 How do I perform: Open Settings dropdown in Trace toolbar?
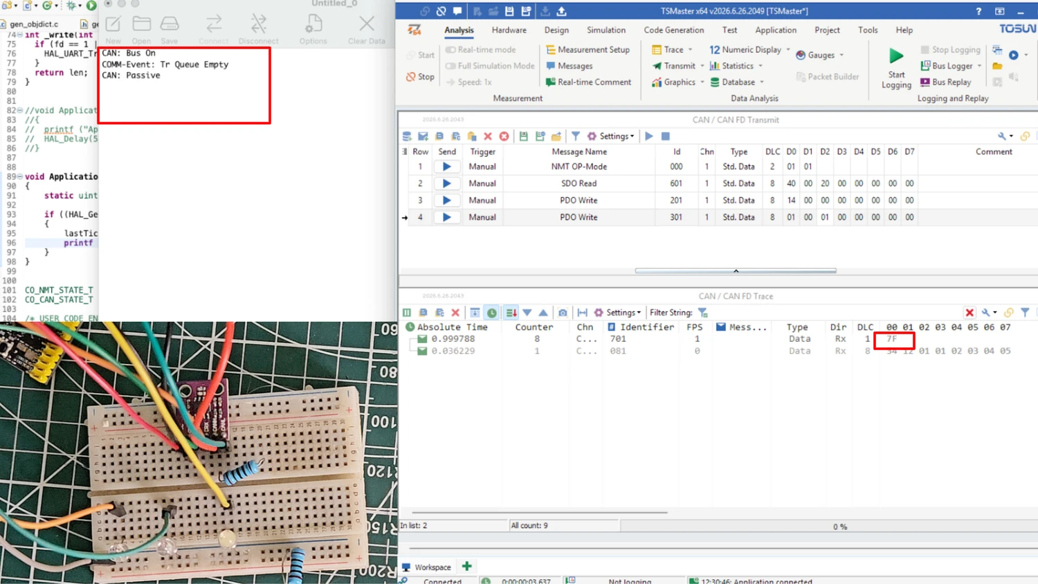pos(617,313)
